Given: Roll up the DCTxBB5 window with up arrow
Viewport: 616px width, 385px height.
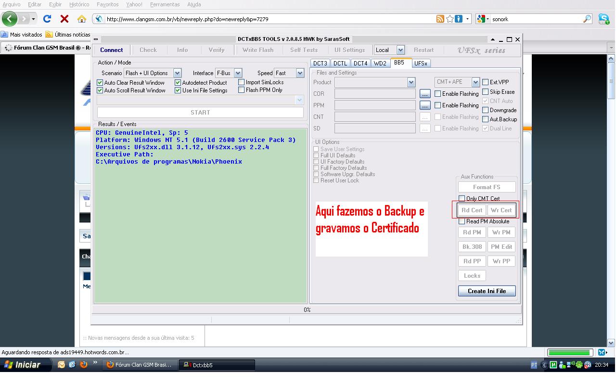Looking at the screenshot, I should (492, 39).
